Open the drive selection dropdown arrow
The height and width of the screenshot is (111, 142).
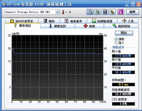tap(58, 12)
